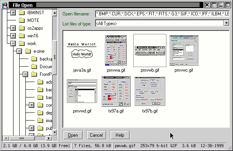Select the tx97a.gif thumbnail
This screenshot has height=151, width=233.
pyautogui.click(x=116, y=91)
